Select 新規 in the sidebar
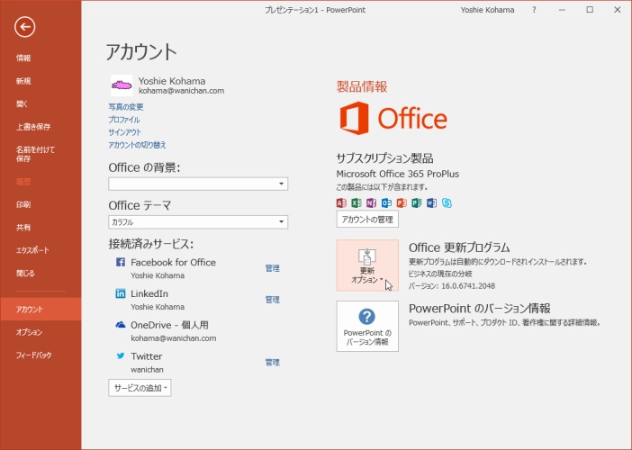Image resolution: width=632 pixels, height=450 pixels. [23, 81]
